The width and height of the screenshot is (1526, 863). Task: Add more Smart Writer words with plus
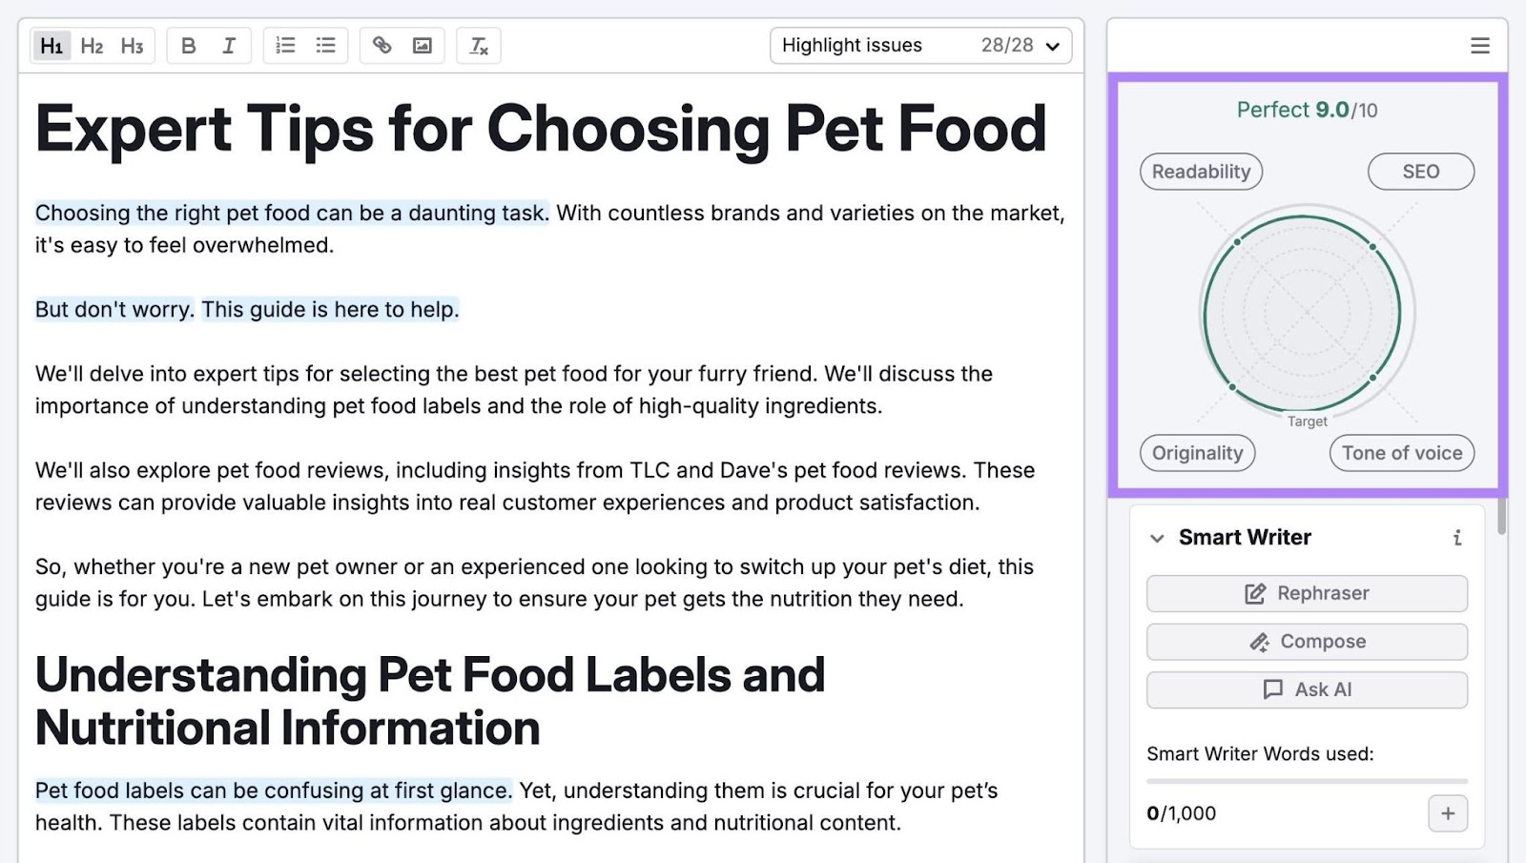click(x=1448, y=813)
